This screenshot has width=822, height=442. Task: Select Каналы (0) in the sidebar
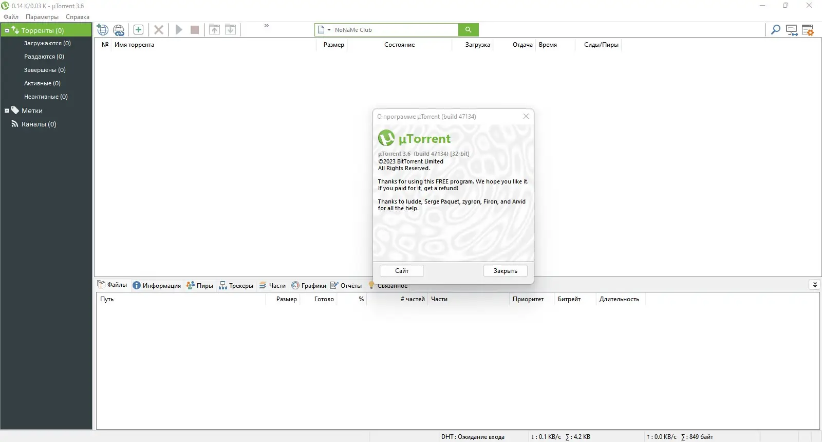point(39,124)
